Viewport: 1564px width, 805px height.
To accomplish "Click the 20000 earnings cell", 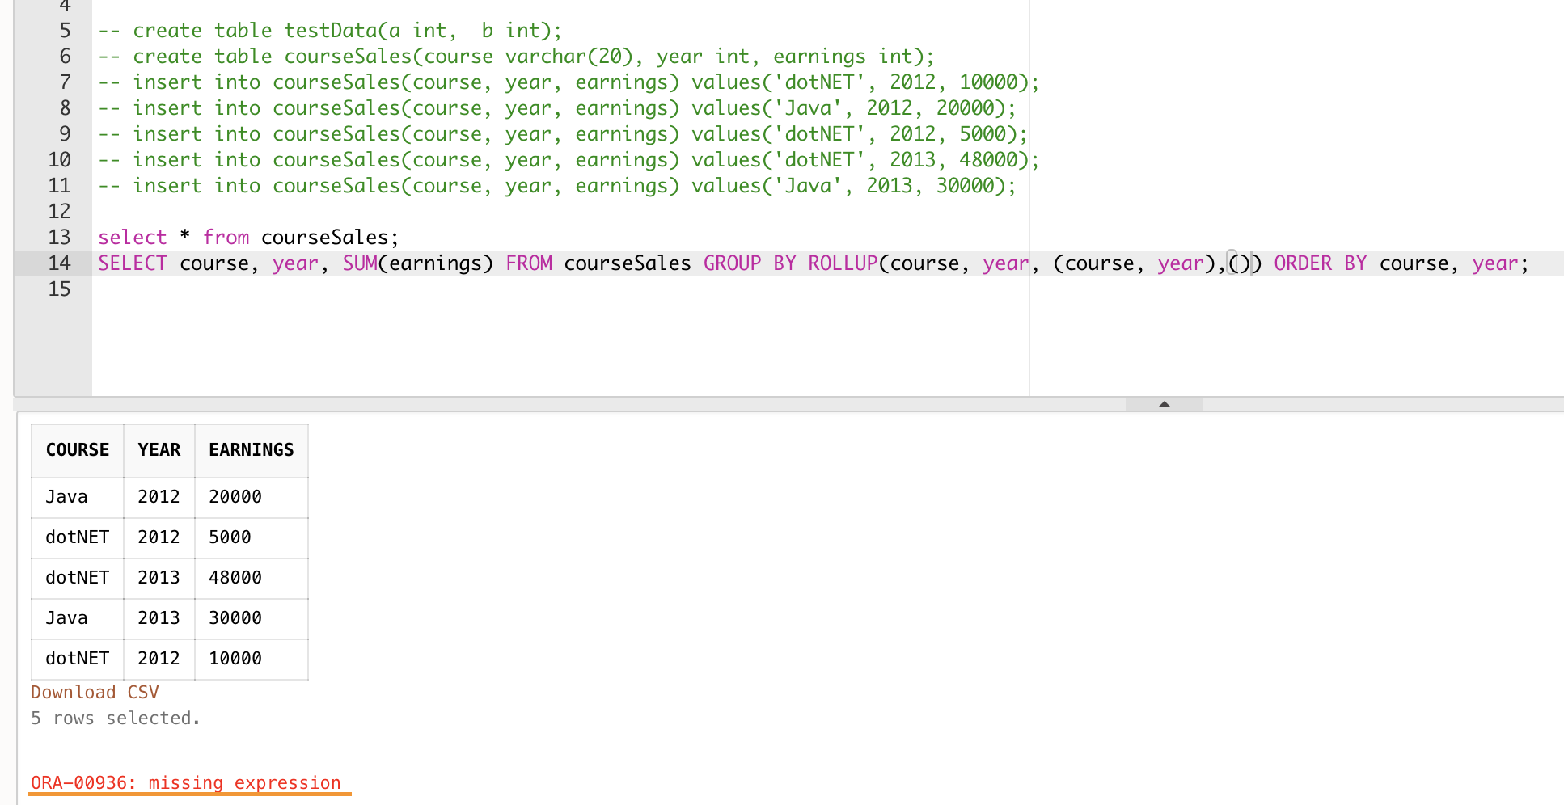I will point(252,497).
